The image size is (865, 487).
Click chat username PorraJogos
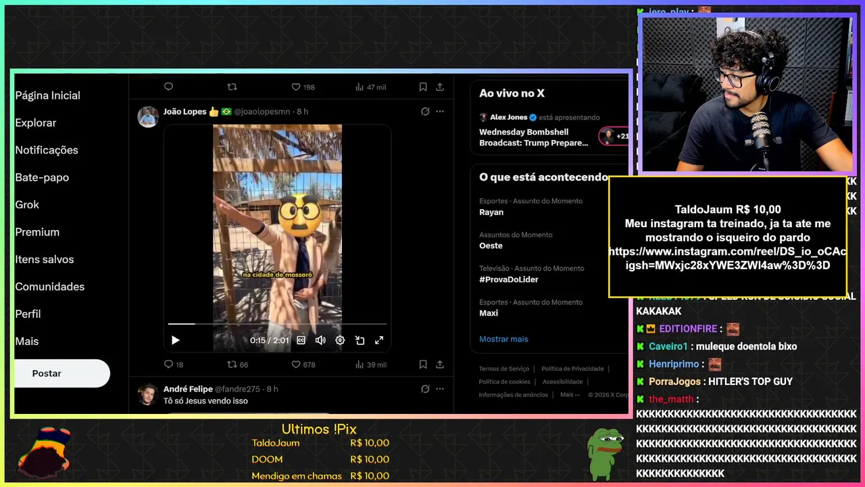tap(674, 381)
